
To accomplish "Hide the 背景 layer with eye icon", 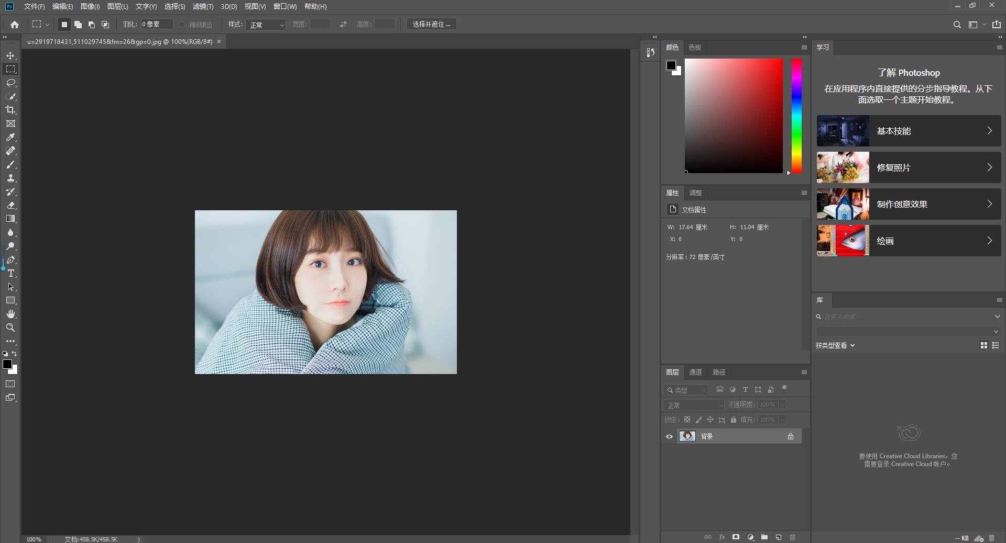I will coord(669,436).
